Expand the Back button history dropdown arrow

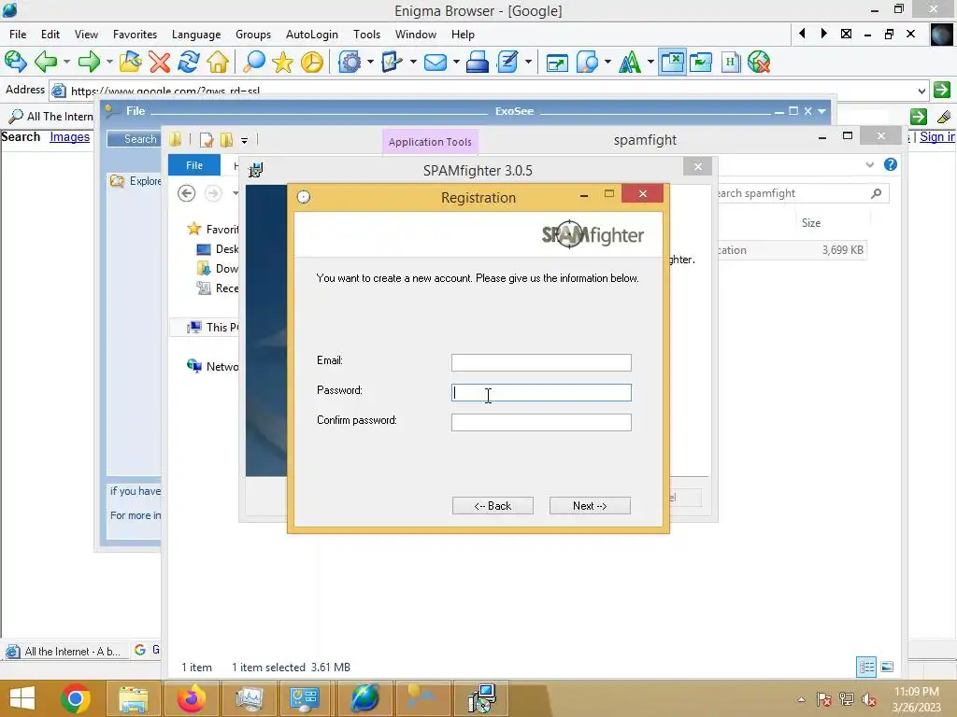[66, 62]
